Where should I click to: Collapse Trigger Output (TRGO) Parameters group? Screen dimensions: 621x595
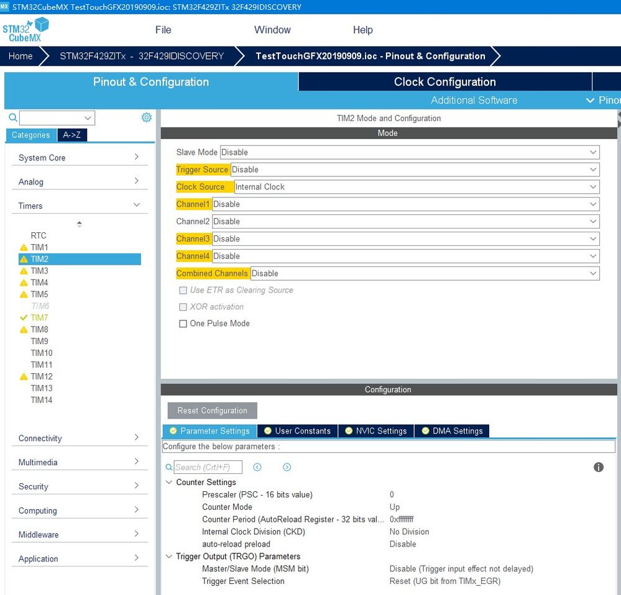point(168,556)
